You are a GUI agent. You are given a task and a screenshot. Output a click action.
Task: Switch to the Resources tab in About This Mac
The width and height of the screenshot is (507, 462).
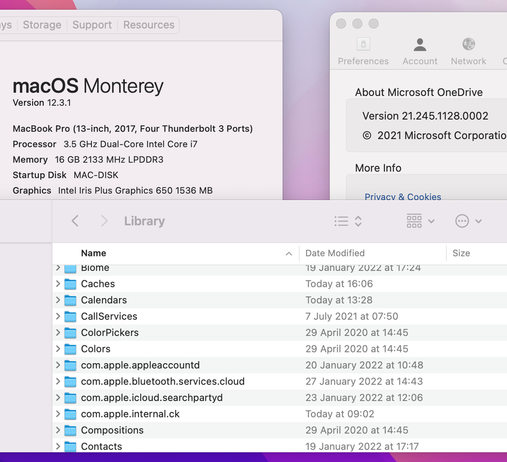(148, 25)
